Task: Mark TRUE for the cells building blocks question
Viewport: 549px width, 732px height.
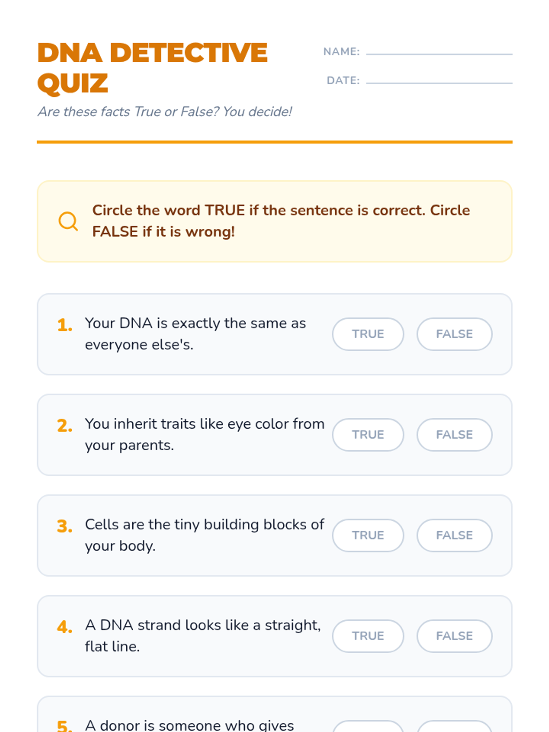Action: point(368,535)
